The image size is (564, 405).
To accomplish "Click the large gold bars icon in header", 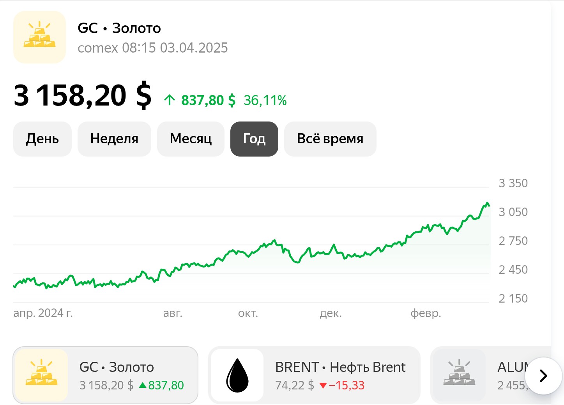I will pos(39,37).
